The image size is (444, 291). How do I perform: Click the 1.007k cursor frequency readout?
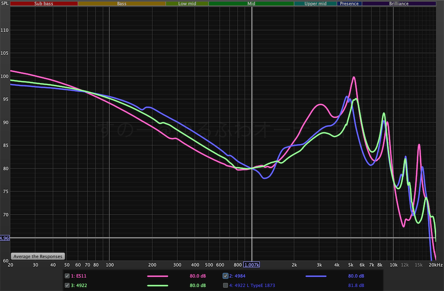[x=252, y=265]
